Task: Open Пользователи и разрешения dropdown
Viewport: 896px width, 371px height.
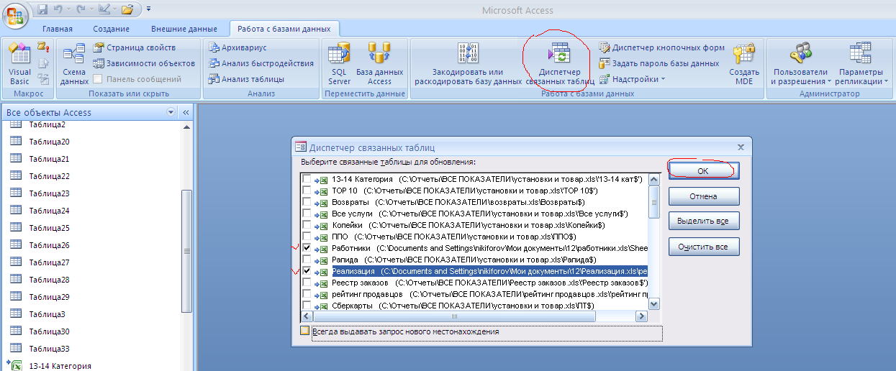Action: tap(800, 63)
